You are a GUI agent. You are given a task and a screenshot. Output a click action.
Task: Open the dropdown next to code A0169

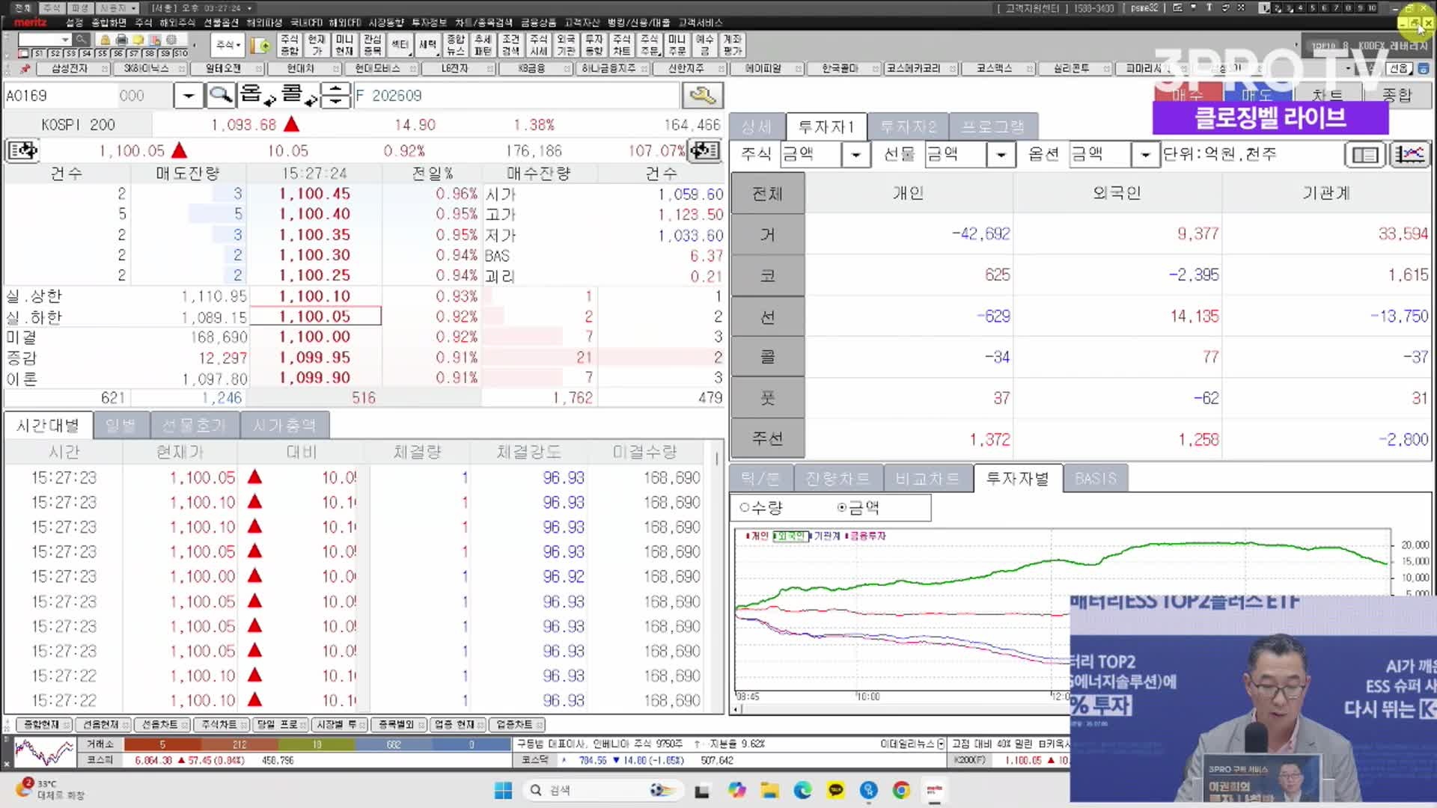pos(188,95)
